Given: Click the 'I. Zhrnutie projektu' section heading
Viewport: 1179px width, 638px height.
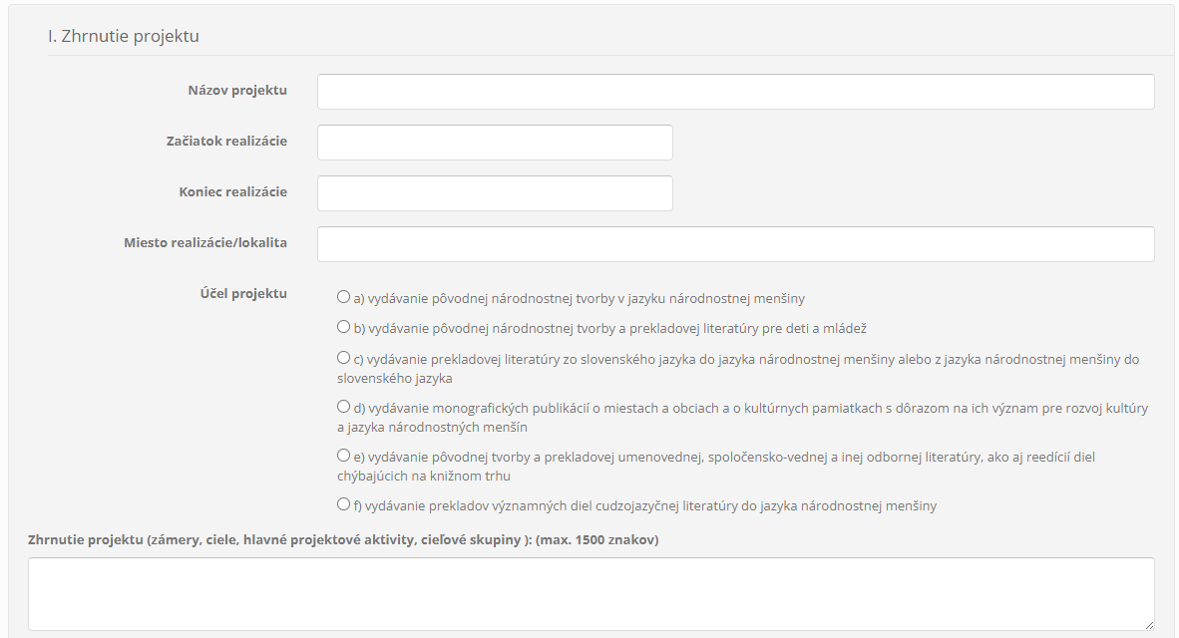Looking at the screenshot, I should [124, 36].
